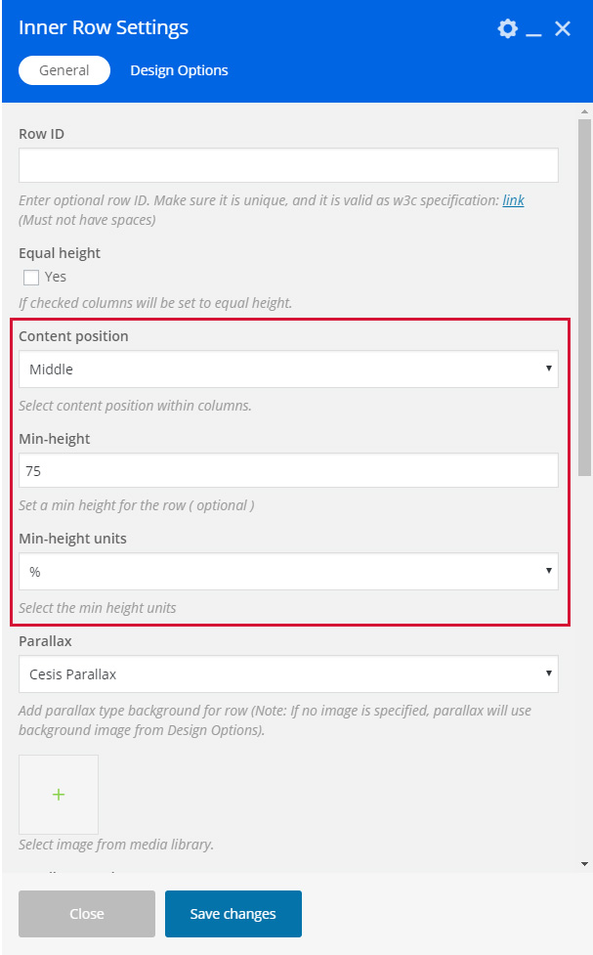This screenshot has height=955, width=593.
Task: Click the scrollbar up arrow
Action: [584, 110]
